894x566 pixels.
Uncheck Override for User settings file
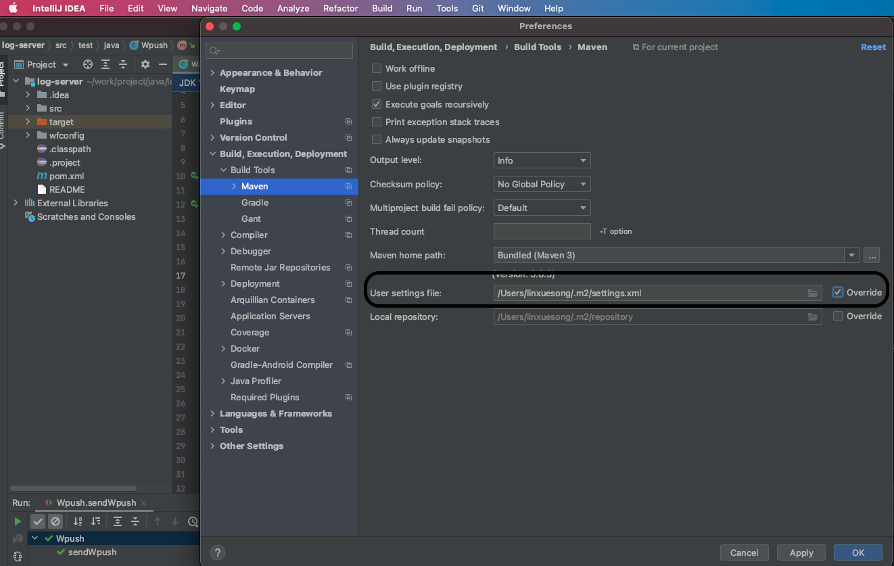point(838,292)
